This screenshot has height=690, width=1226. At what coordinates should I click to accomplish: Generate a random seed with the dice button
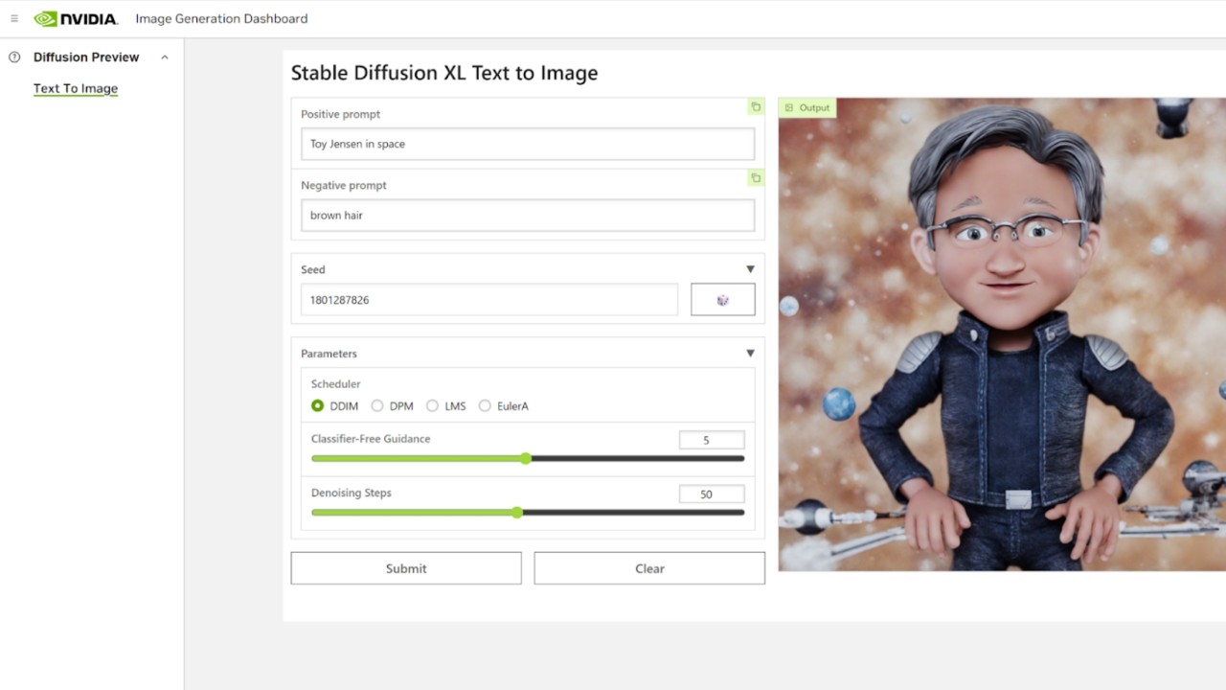(x=722, y=298)
